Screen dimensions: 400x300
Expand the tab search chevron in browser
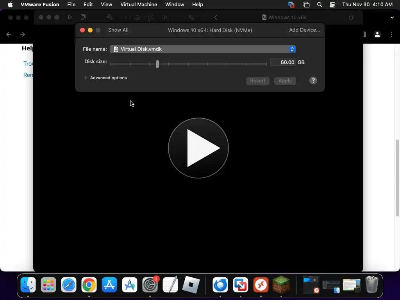(392, 17)
